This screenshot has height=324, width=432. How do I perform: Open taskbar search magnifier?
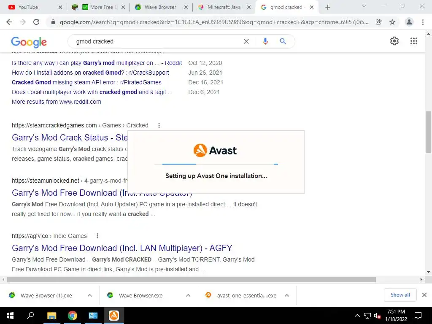30,316
